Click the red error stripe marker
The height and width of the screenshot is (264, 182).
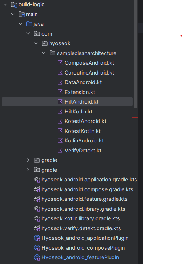click(x=135, y=117)
